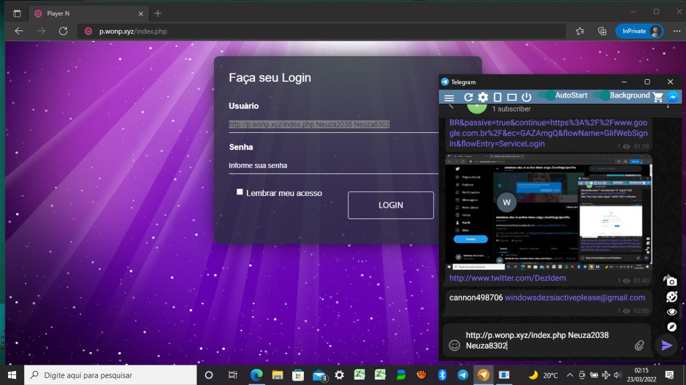Open the channel three-dot options menu

[668, 105]
